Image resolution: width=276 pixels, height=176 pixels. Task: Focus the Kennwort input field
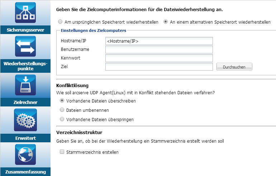159,58
